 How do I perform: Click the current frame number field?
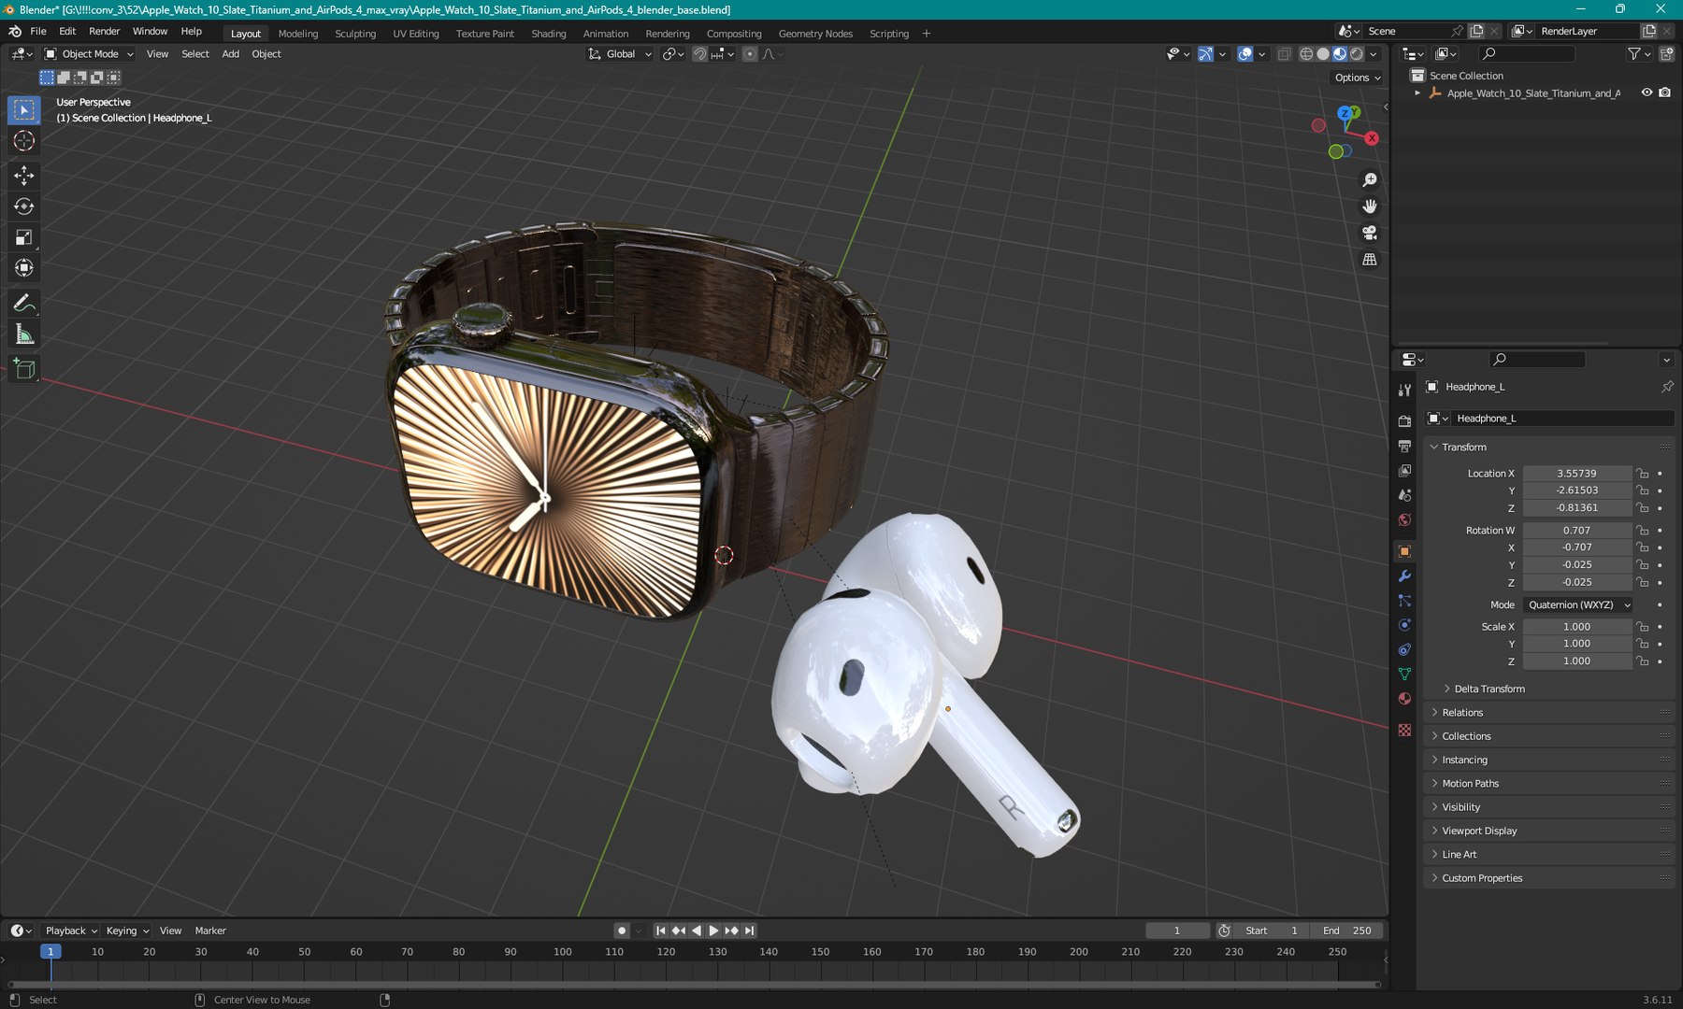pos(1177,931)
